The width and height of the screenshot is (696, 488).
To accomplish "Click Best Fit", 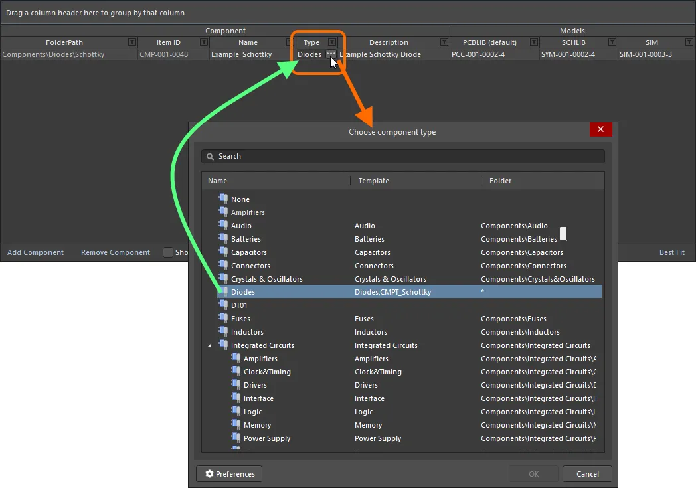I will [671, 252].
